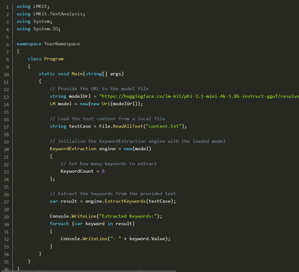Click line number 1 in gutter
The width and height of the screenshot is (299, 272).
tap(7, 7)
